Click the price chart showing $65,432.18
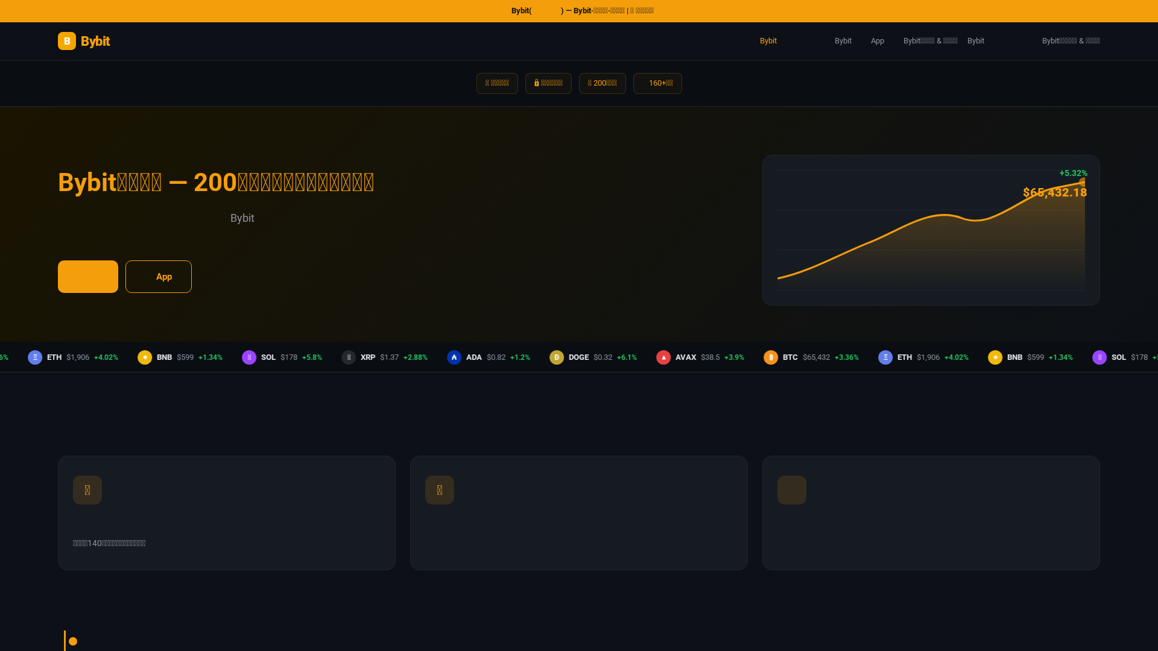1158x651 pixels. [x=931, y=230]
